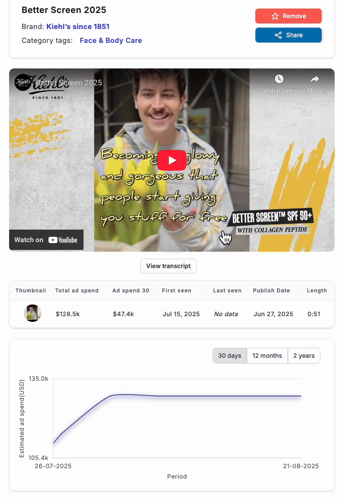The width and height of the screenshot is (342, 499).
Task: Click the Total ad spend column header
Action: (77, 291)
